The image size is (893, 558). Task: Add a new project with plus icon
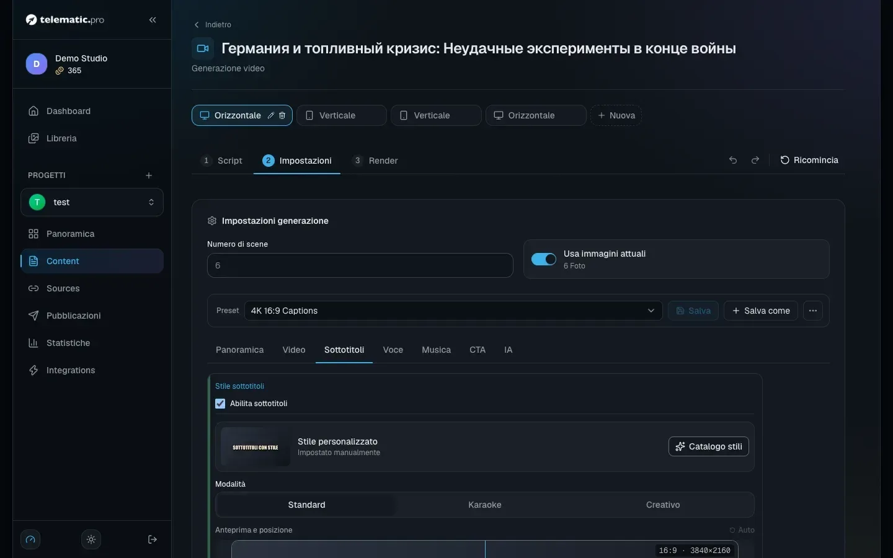click(149, 175)
